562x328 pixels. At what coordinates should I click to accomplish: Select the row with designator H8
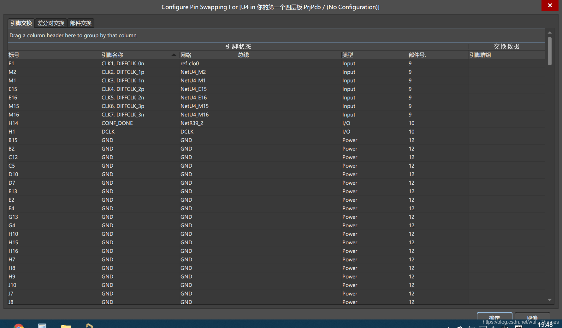click(x=276, y=268)
